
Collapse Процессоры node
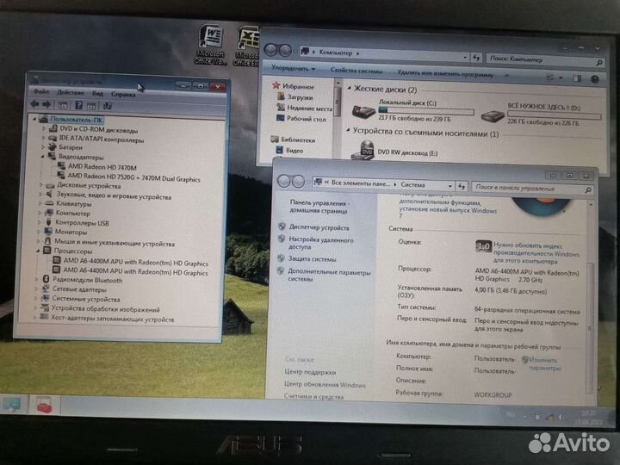[x=39, y=251]
